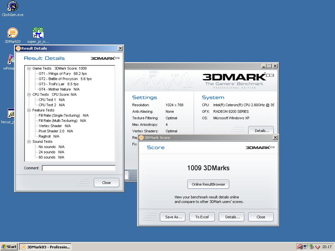Screen dimensions: 335x251
Task: Select CPU Test 1 row
Action: tap(51, 100)
